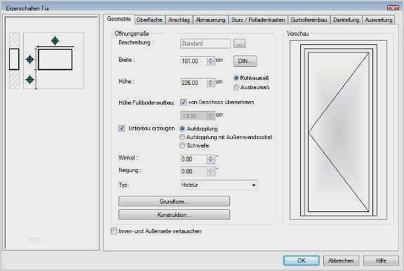
Task: Click the Höhe spinner arrows
Action: pyautogui.click(x=210, y=83)
